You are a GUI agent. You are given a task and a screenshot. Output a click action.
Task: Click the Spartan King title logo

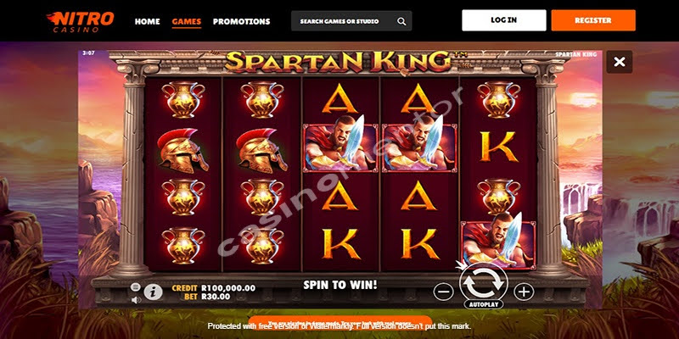click(x=339, y=61)
